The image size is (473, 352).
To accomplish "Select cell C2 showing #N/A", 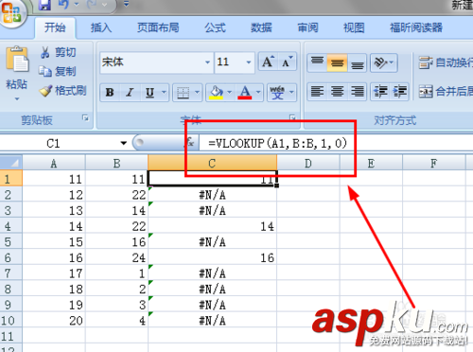I will click(x=213, y=194).
